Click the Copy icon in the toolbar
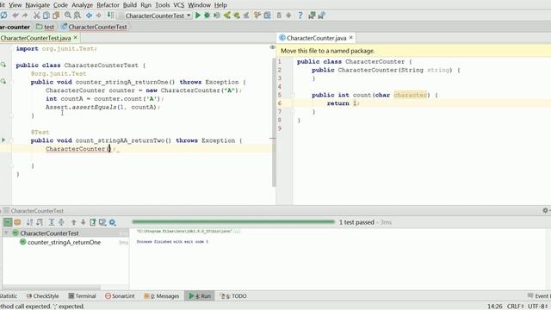551x310 pixels. [x=46, y=15]
